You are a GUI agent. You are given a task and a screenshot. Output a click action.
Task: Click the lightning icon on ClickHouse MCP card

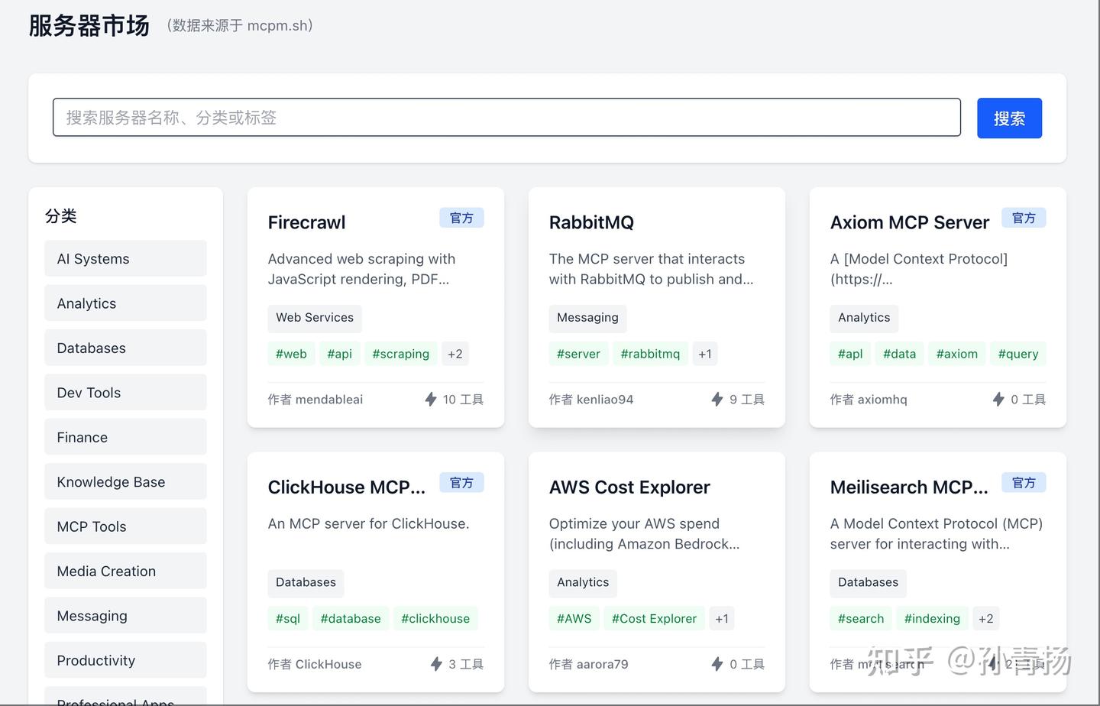tap(436, 664)
